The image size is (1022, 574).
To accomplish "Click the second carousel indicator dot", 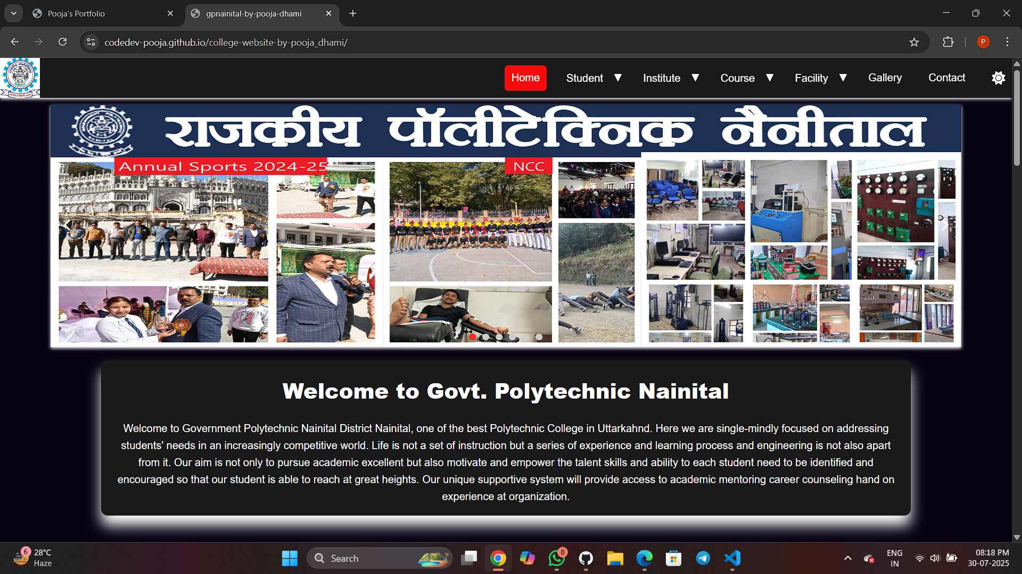I will click(x=485, y=337).
